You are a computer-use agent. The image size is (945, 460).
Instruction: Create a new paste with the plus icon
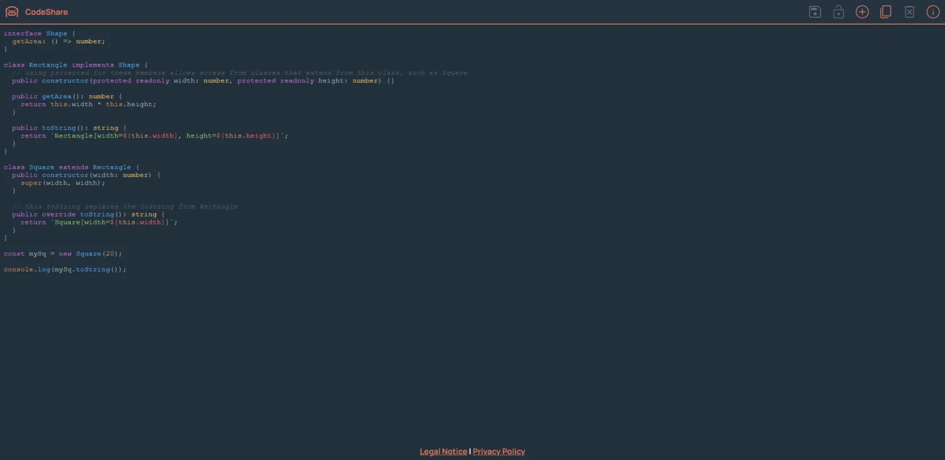point(862,12)
